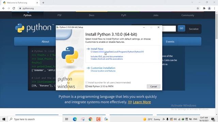Open Chrome profile avatar
This screenshot has height=122, width=218.
click(209, 8)
